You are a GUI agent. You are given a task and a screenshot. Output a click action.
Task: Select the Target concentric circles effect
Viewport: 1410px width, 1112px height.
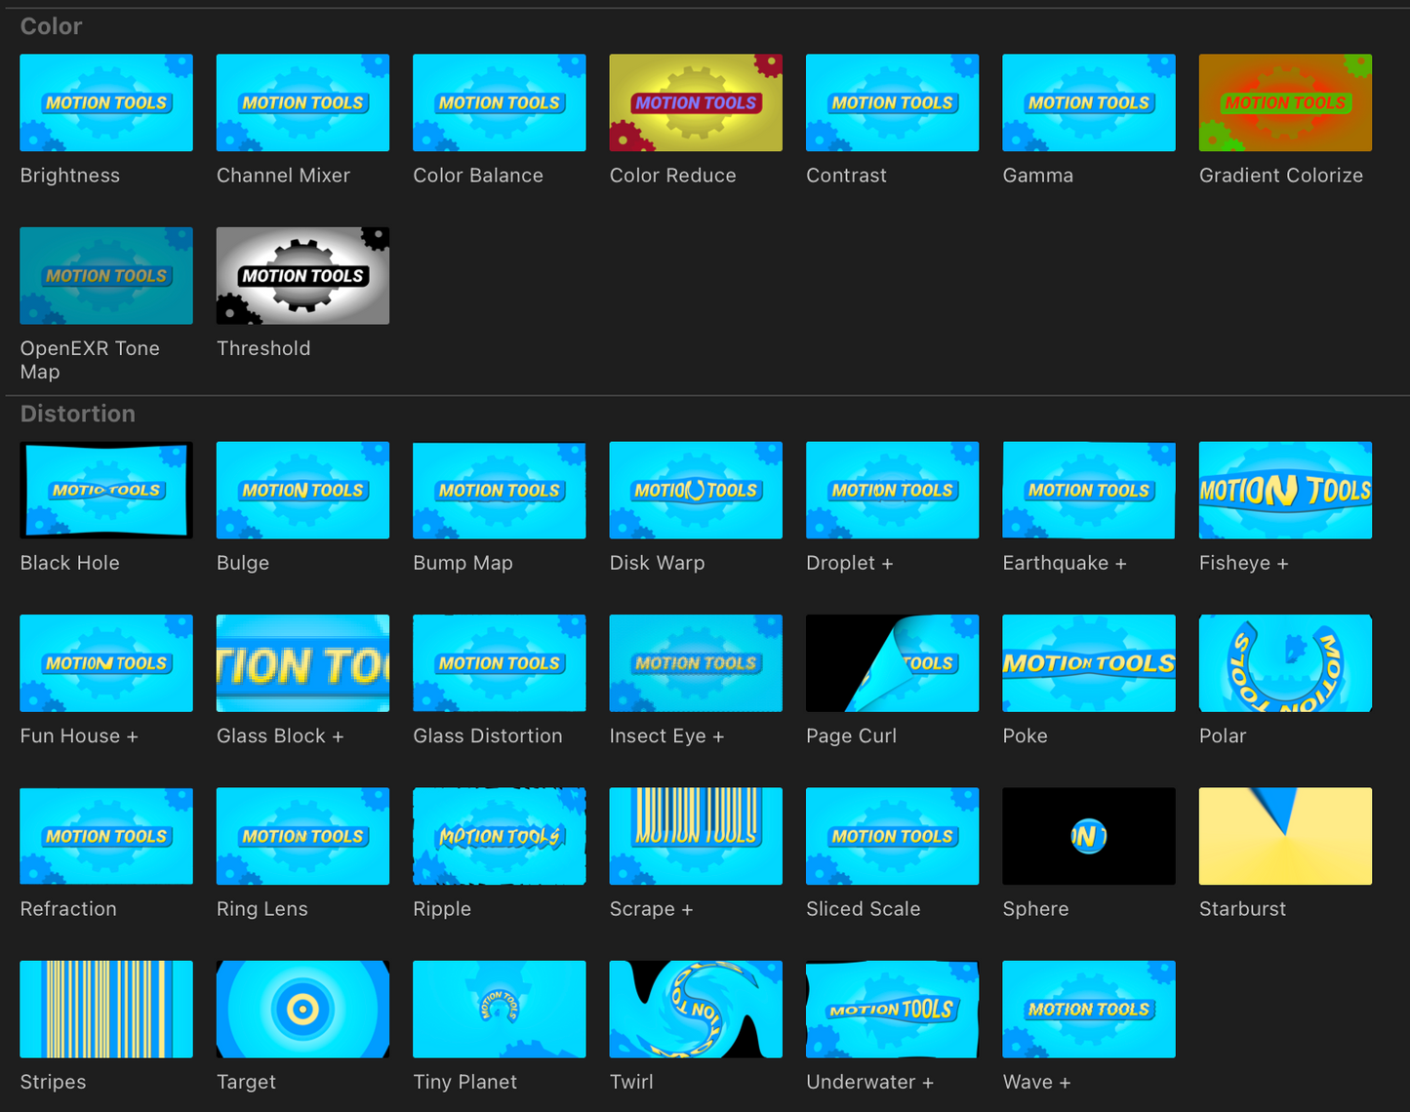[x=302, y=1009]
